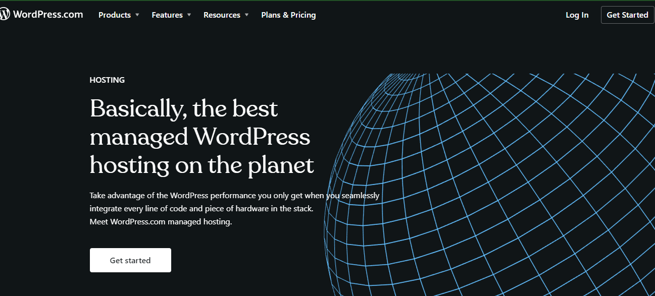655x296 pixels.
Task: Open the Resources menu
Action: 222,15
